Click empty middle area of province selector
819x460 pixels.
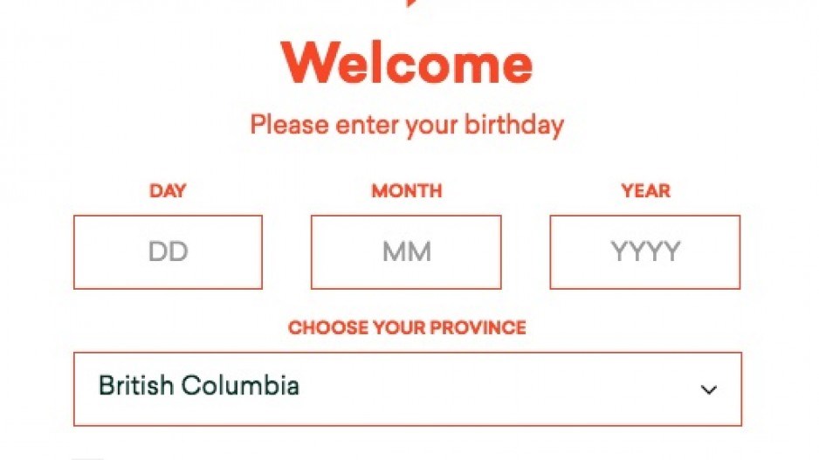(496, 389)
